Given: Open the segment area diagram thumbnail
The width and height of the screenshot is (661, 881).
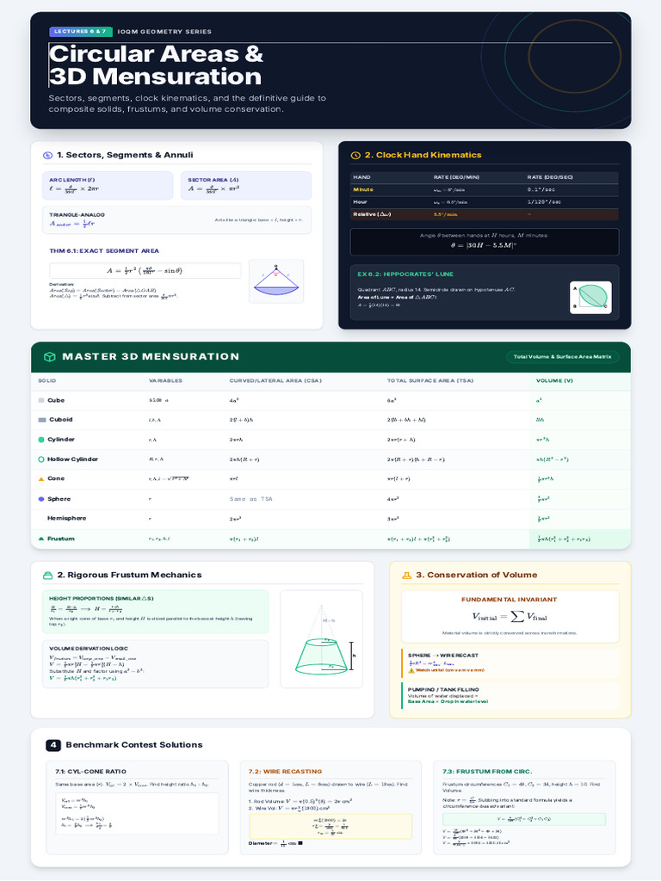Looking at the screenshot, I should (276, 281).
